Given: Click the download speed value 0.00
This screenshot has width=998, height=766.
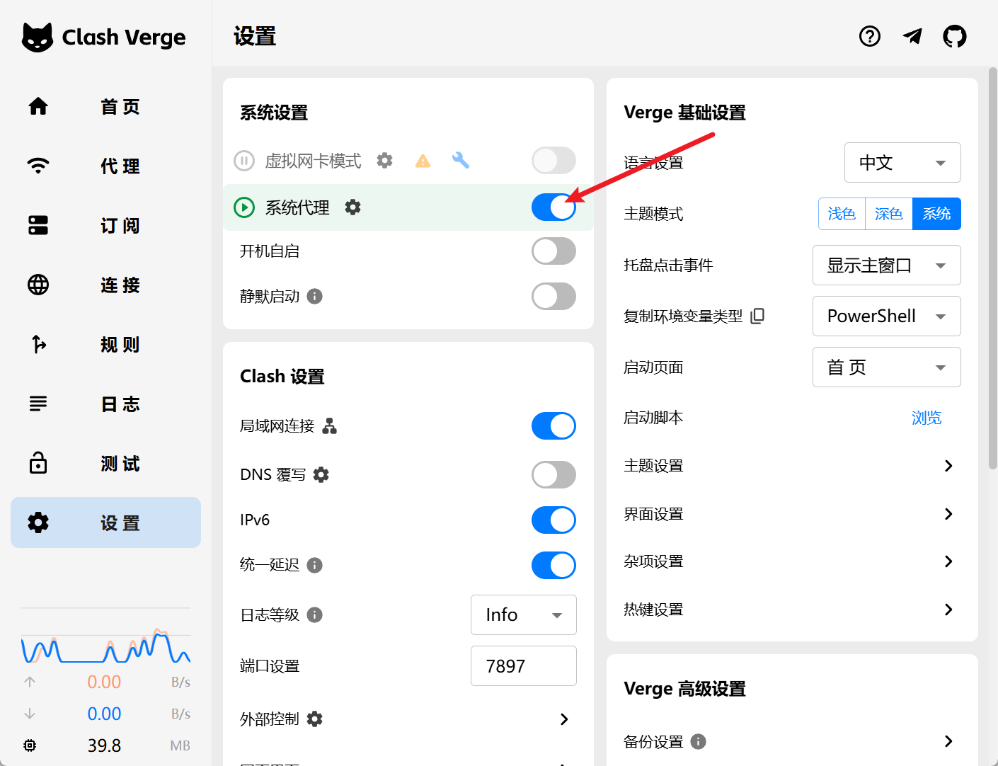Looking at the screenshot, I should pyautogui.click(x=104, y=714).
